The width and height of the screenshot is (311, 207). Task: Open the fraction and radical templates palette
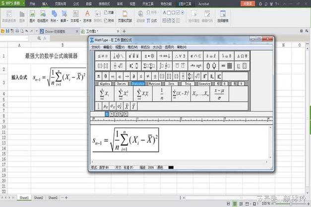118,66
